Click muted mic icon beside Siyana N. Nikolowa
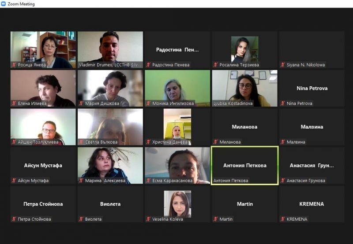This screenshot has height=244, width=353. (x=283, y=65)
